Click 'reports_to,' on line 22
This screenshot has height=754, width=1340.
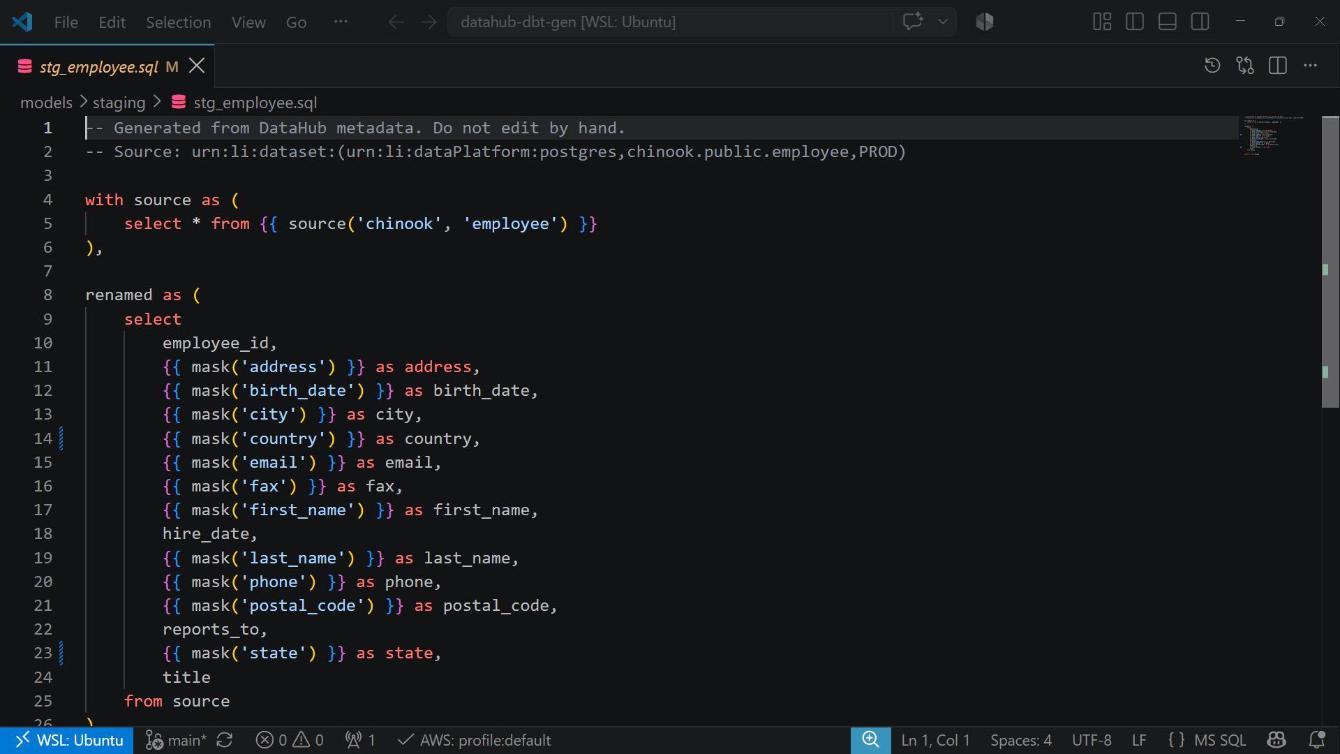click(215, 629)
